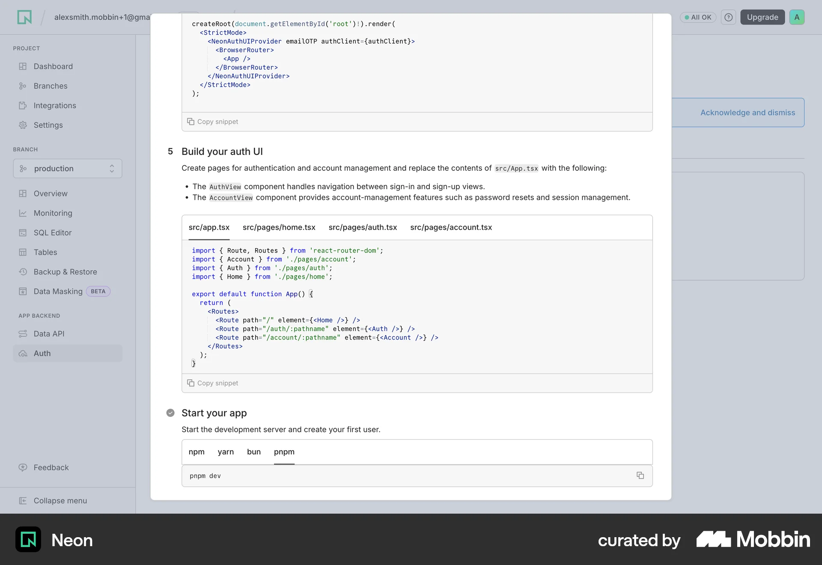The image size is (822, 565).
Task: Click the Neon logo in the header
Action: tap(24, 17)
